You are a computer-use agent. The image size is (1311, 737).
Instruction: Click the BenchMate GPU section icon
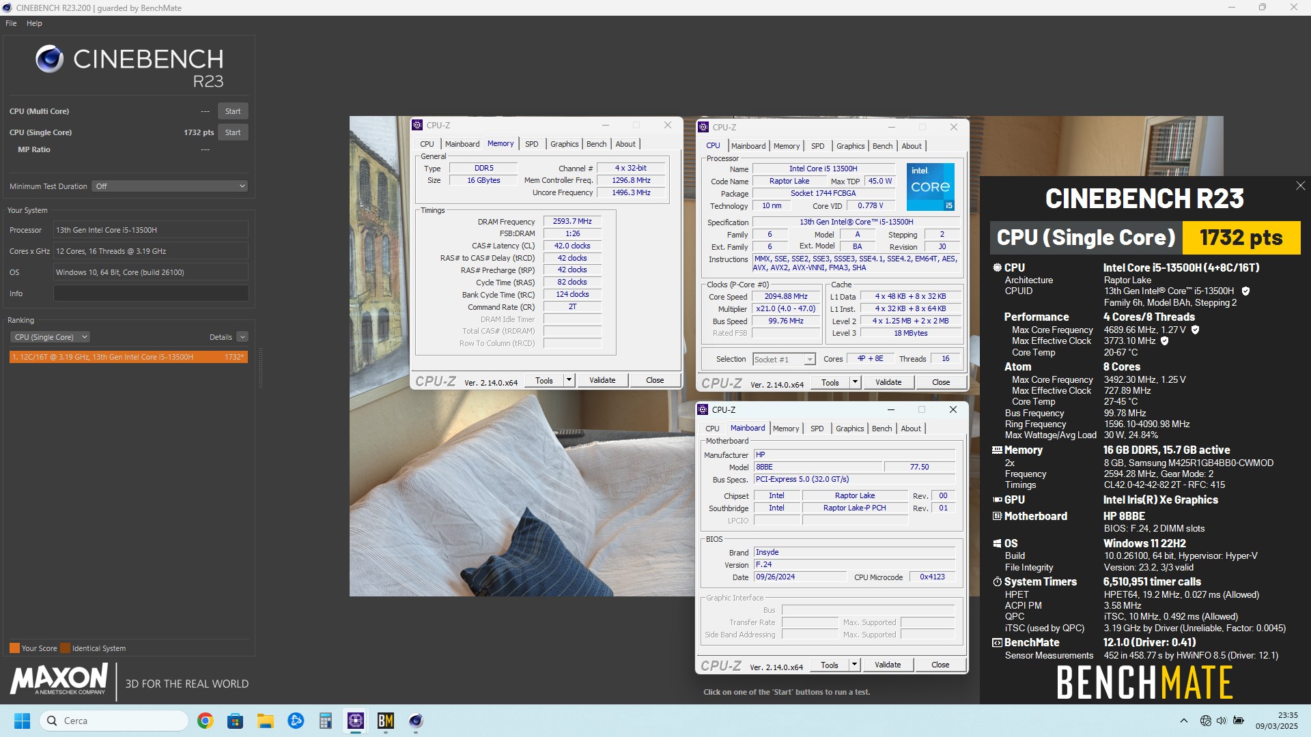[997, 500]
